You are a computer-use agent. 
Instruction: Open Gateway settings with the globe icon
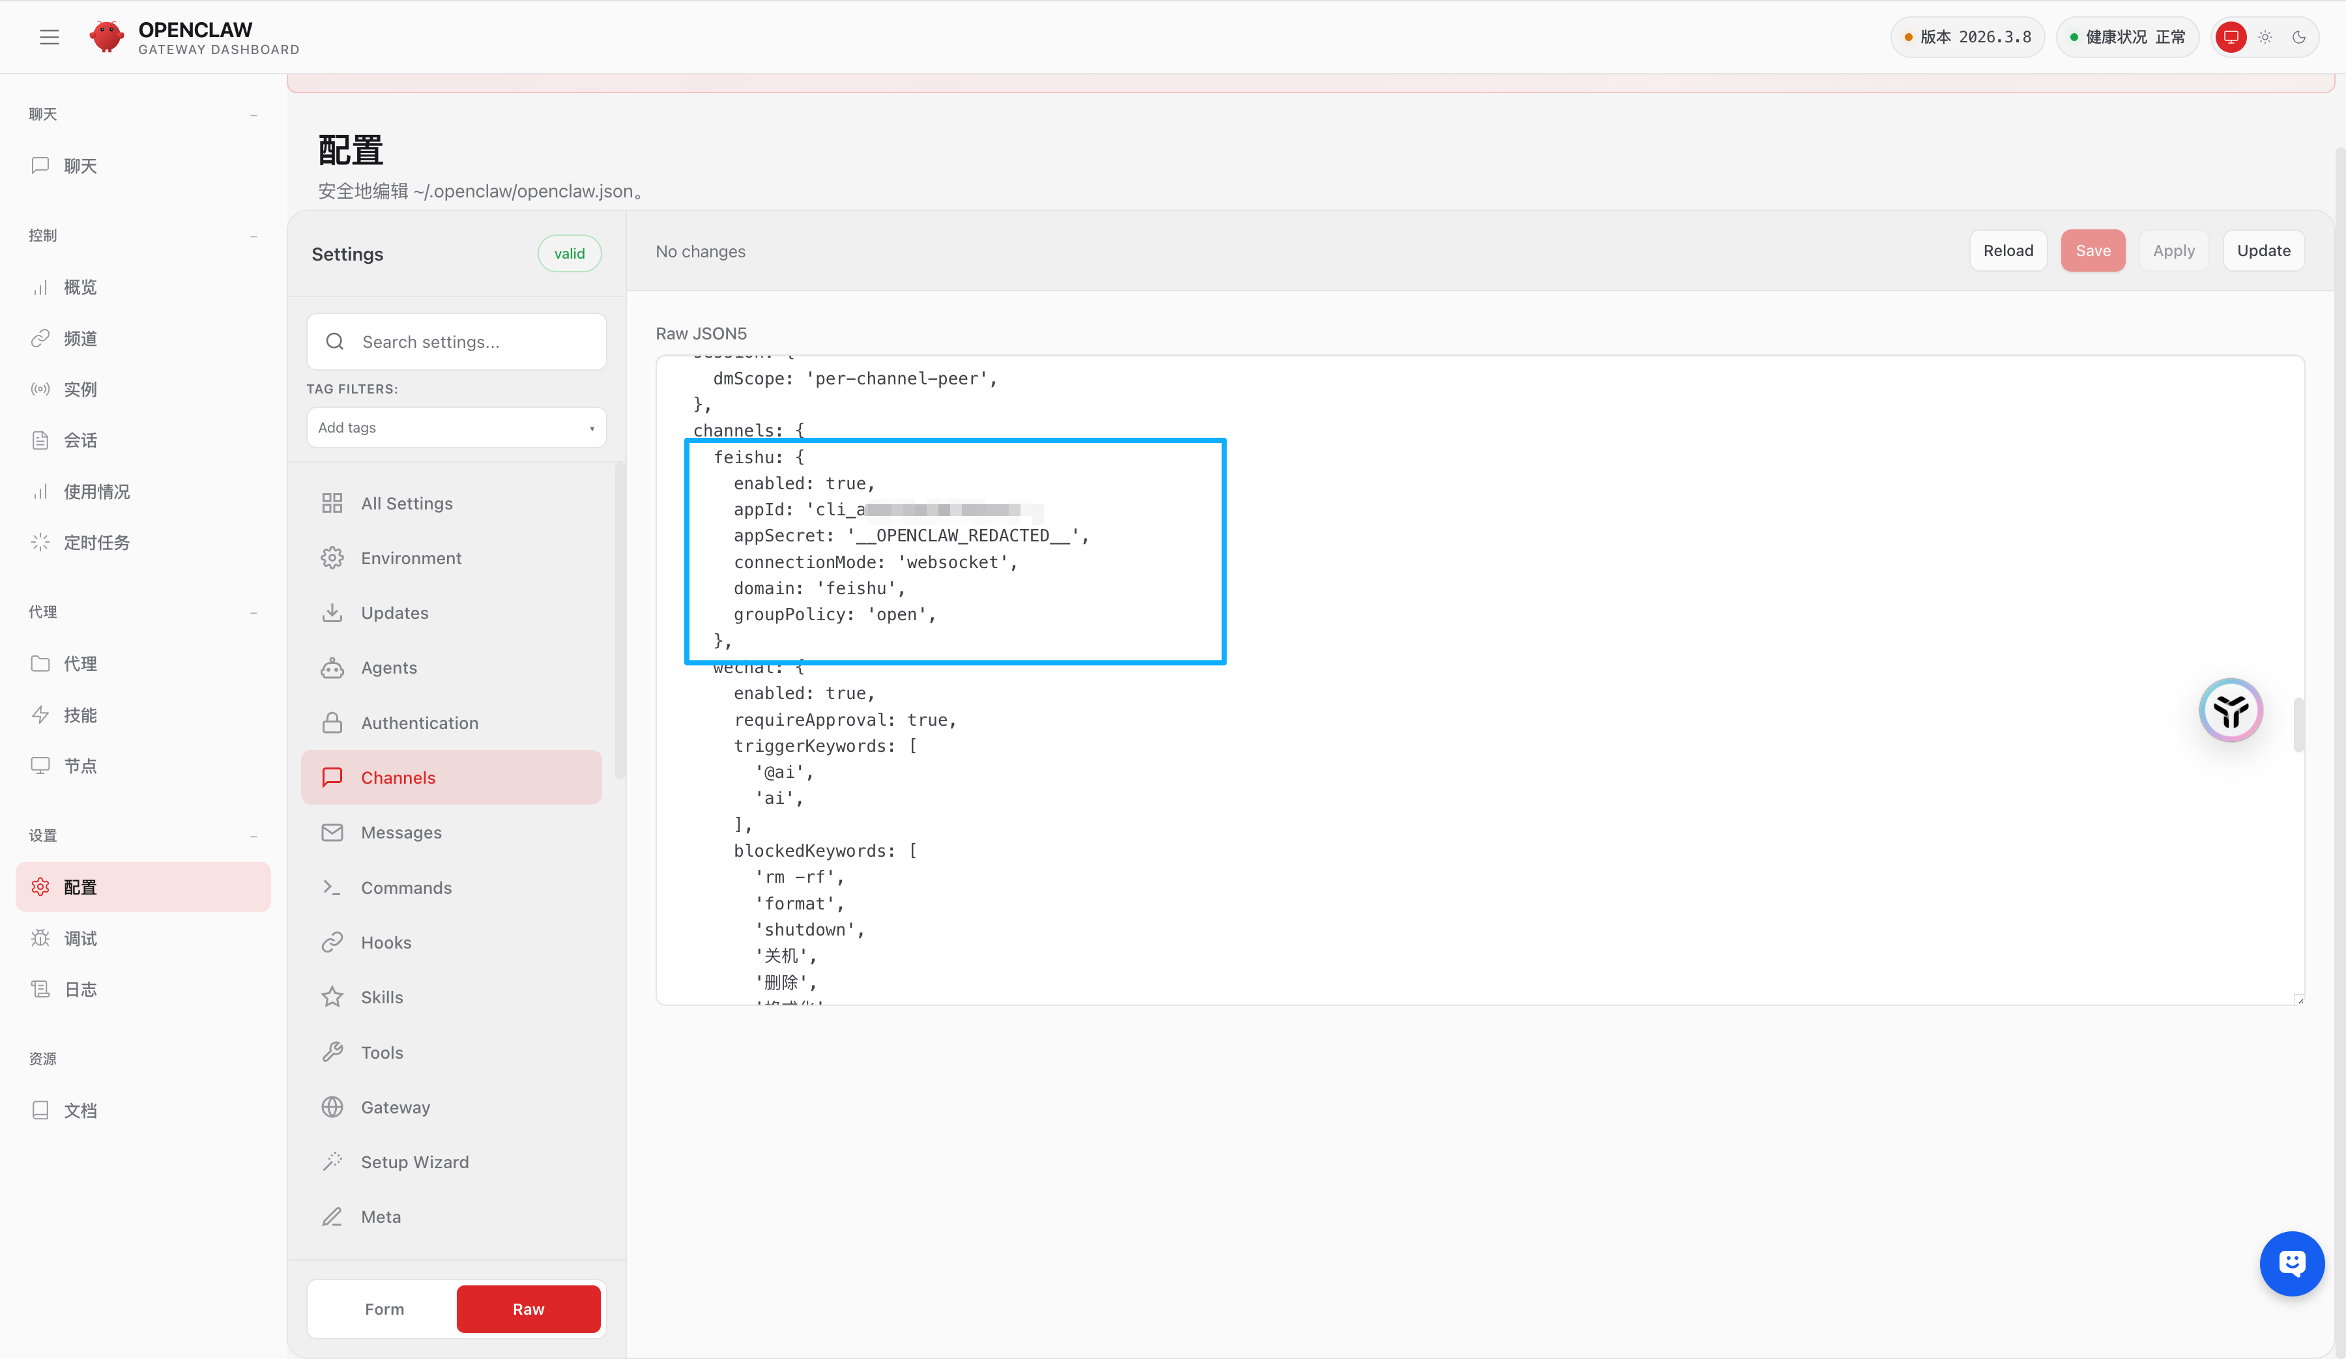[x=395, y=1107]
